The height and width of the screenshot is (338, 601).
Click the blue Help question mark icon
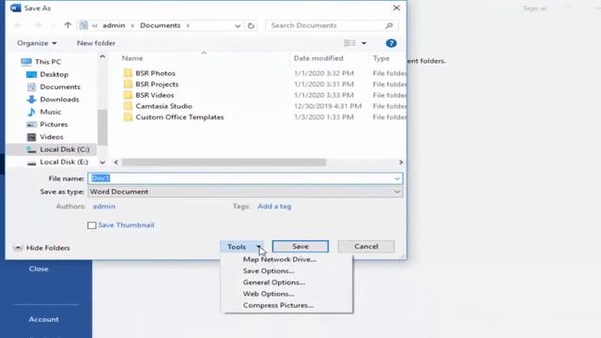click(x=391, y=43)
